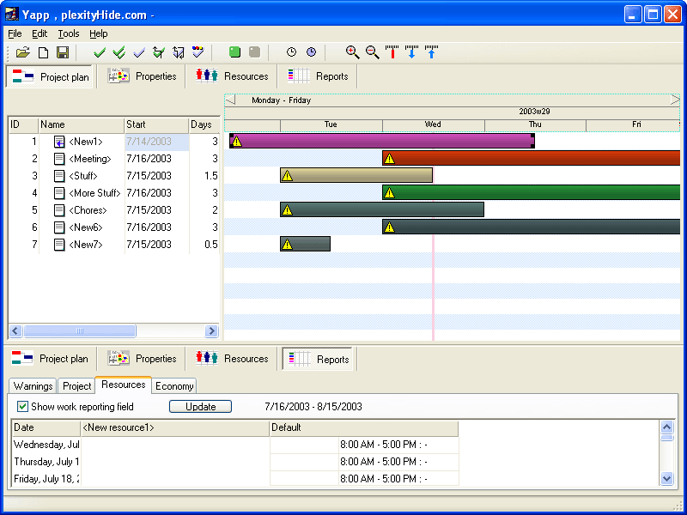
Task: Click the warning icon on the <New7> bar
Action: [x=287, y=245]
